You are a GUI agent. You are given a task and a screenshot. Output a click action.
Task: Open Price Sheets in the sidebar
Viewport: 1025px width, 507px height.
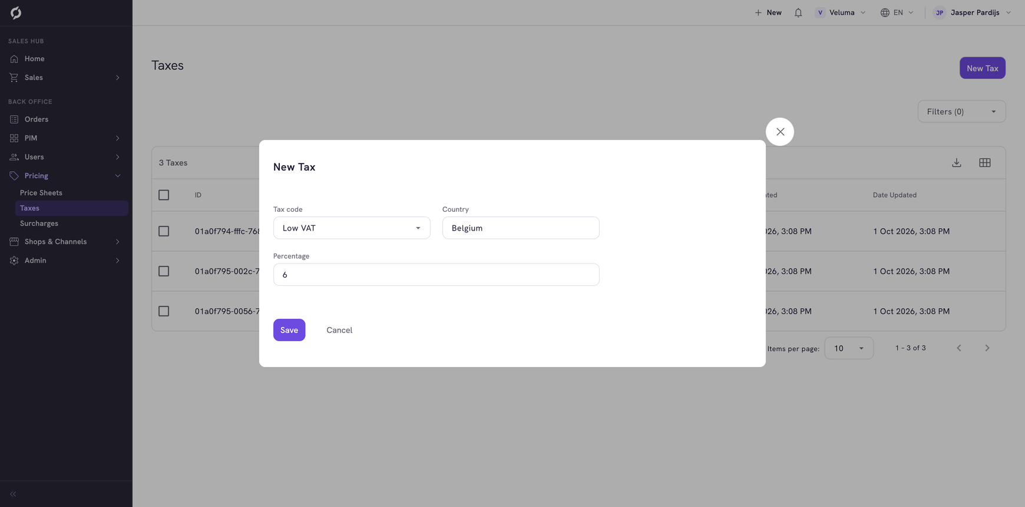(41, 193)
